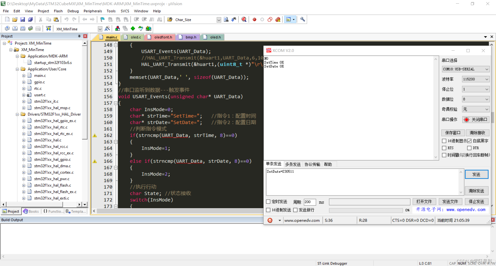Enable the 16进制发送 hex send checkbox
496x266 pixels.
pos(268,210)
